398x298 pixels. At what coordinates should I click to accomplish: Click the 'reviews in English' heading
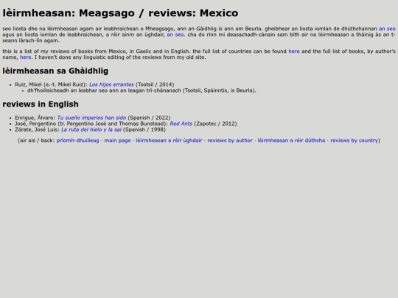click(x=41, y=104)
